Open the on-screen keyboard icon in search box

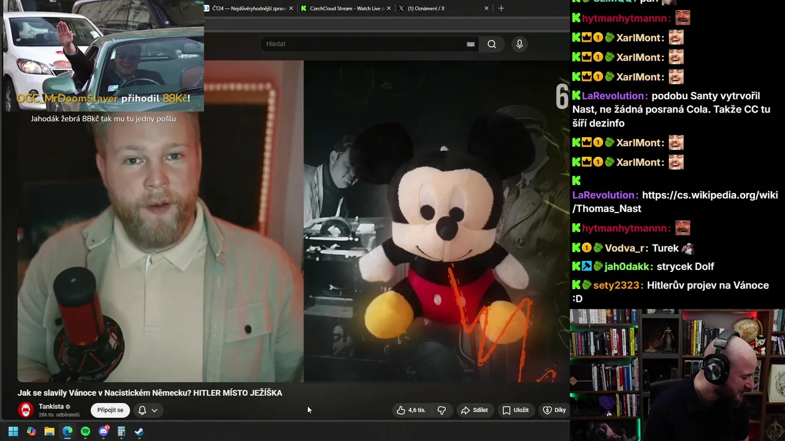pos(470,44)
